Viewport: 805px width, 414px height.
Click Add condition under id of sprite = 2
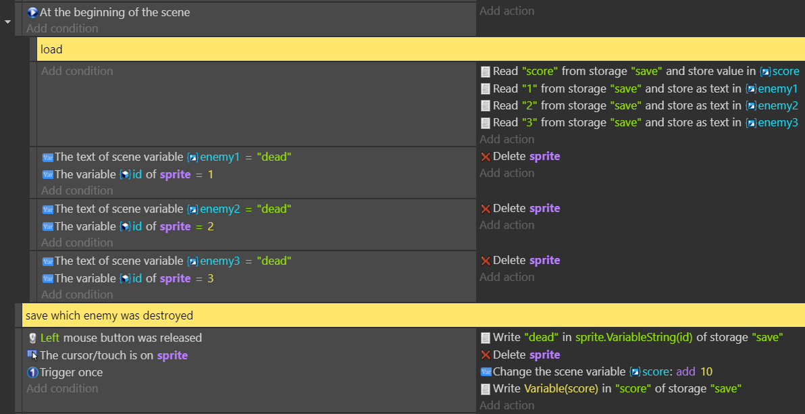click(x=77, y=242)
